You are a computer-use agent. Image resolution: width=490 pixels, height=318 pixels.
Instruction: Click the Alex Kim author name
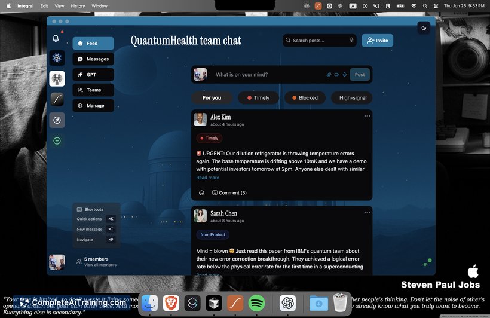point(220,117)
